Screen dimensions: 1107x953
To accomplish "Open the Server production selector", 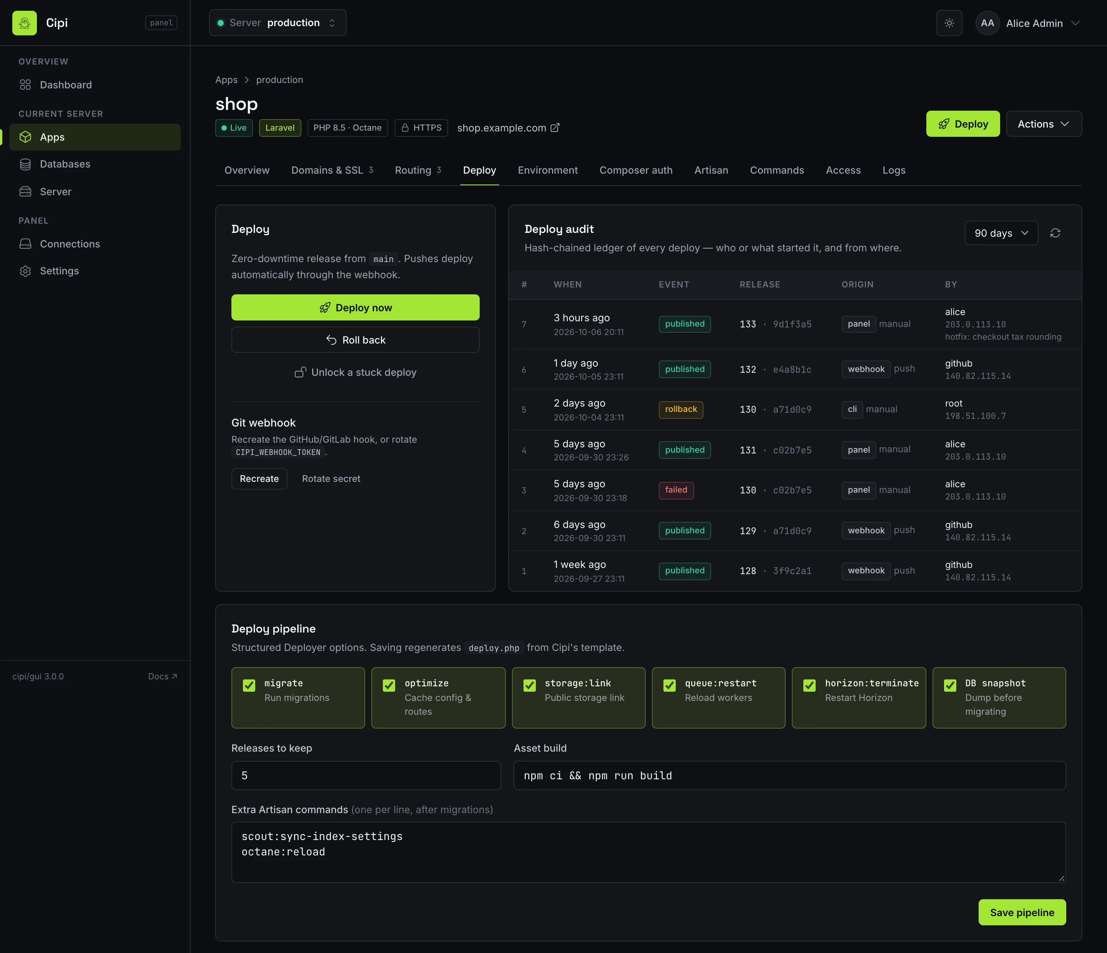I will pos(277,23).
